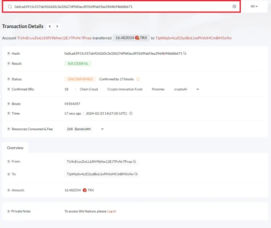
Task: Click into the transaction hash search field
Action: (121, 6)
